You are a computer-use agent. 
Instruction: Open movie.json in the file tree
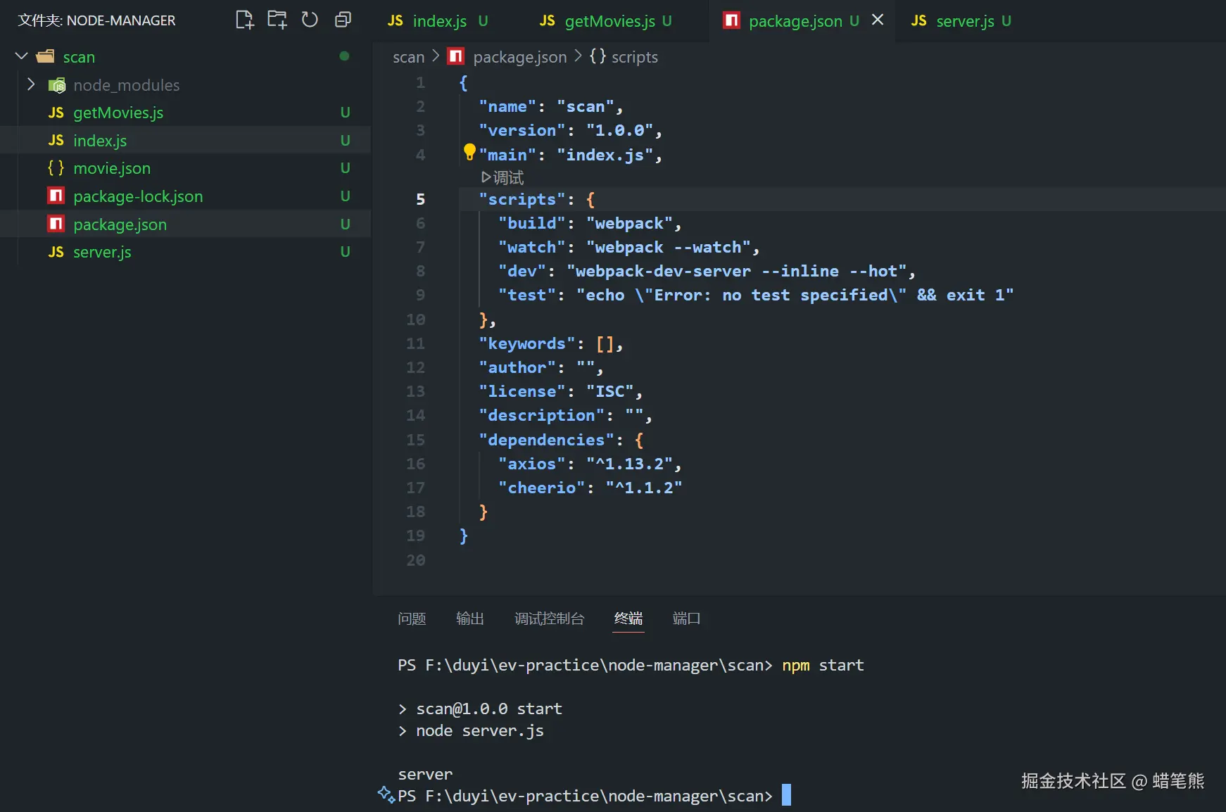click(x=112, y=168)
